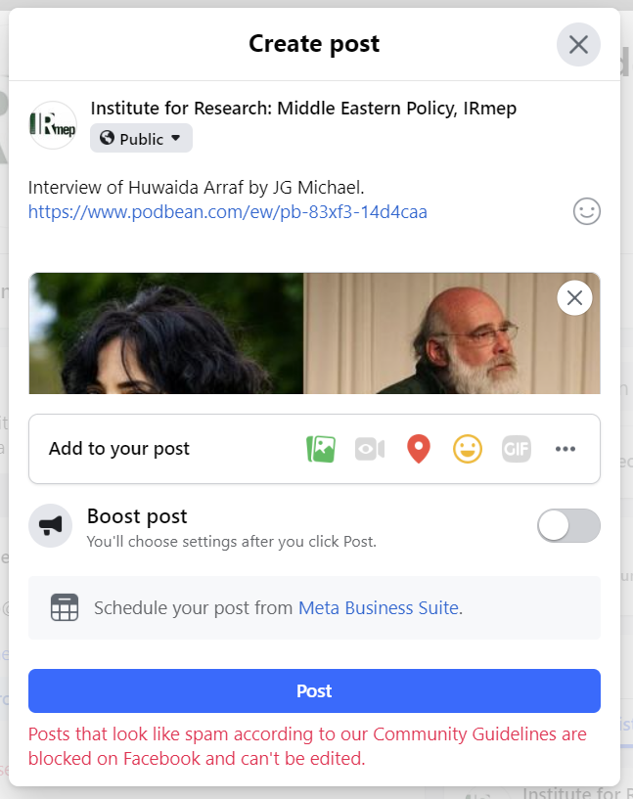Click the podbean.com URL in post
This screenshot has width=633, height=799.
pos(227,212)
